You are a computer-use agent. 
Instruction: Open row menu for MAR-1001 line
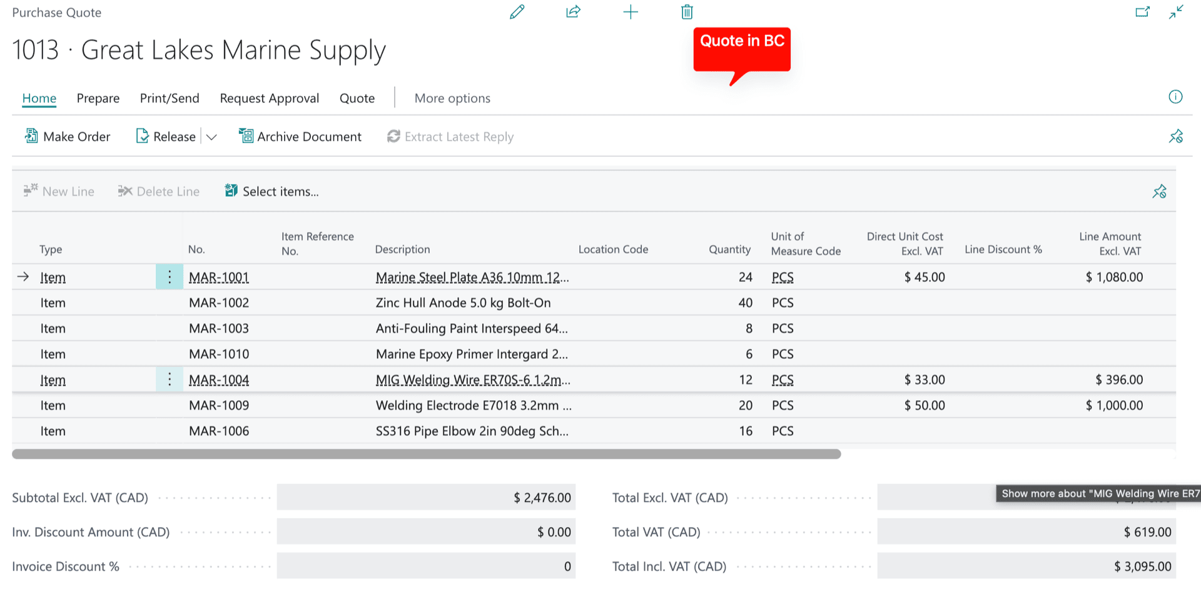170,277
